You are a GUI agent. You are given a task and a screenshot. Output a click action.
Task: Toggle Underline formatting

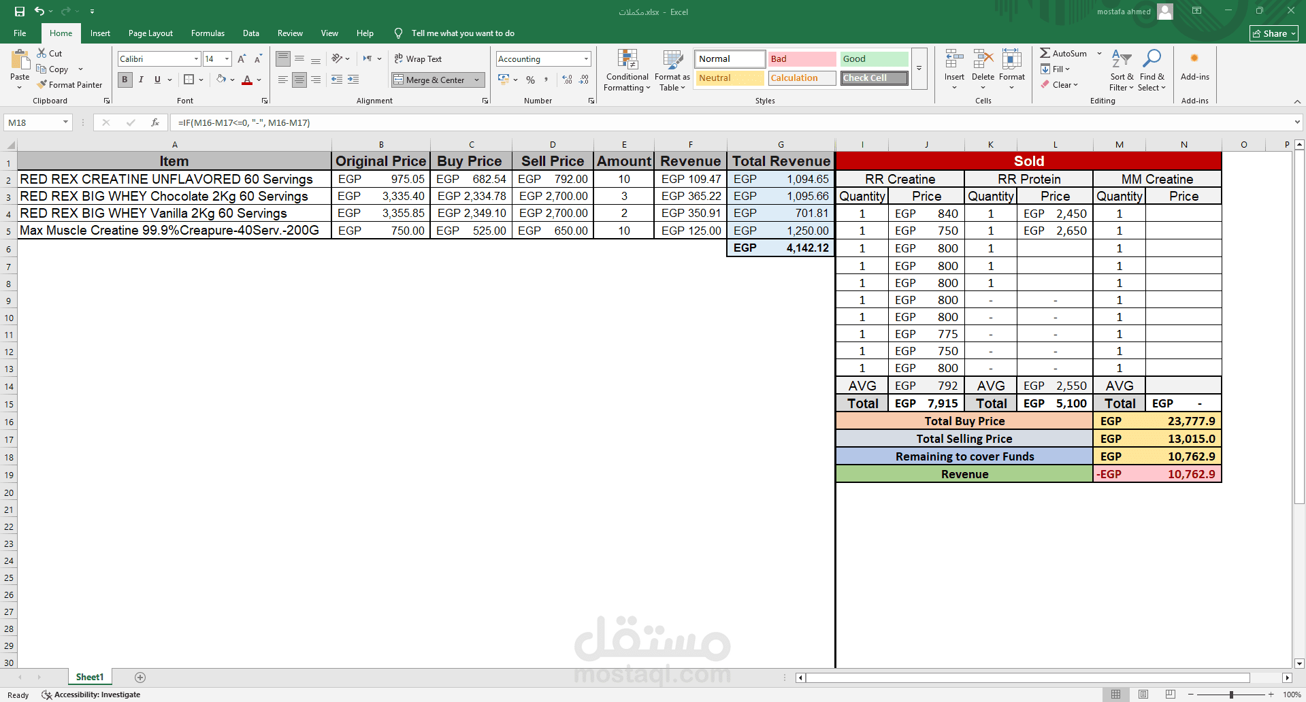[x=157, y=80]
